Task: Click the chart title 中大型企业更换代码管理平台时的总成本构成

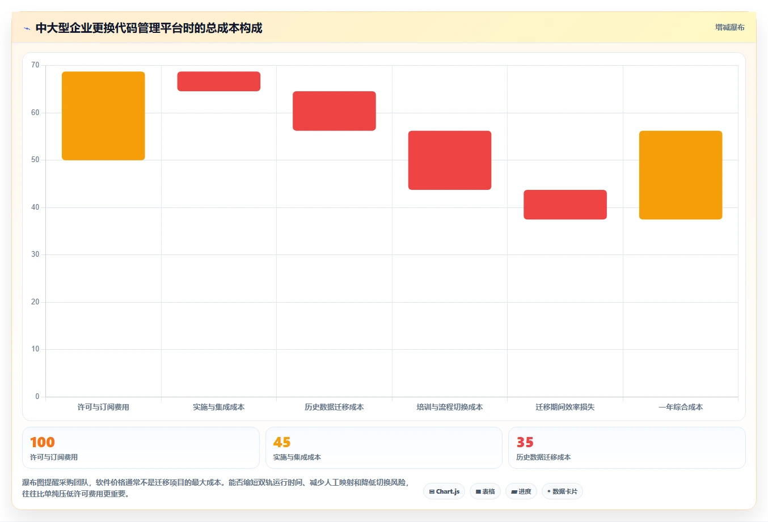Action: pyautogui.click(x=149, y=28)
